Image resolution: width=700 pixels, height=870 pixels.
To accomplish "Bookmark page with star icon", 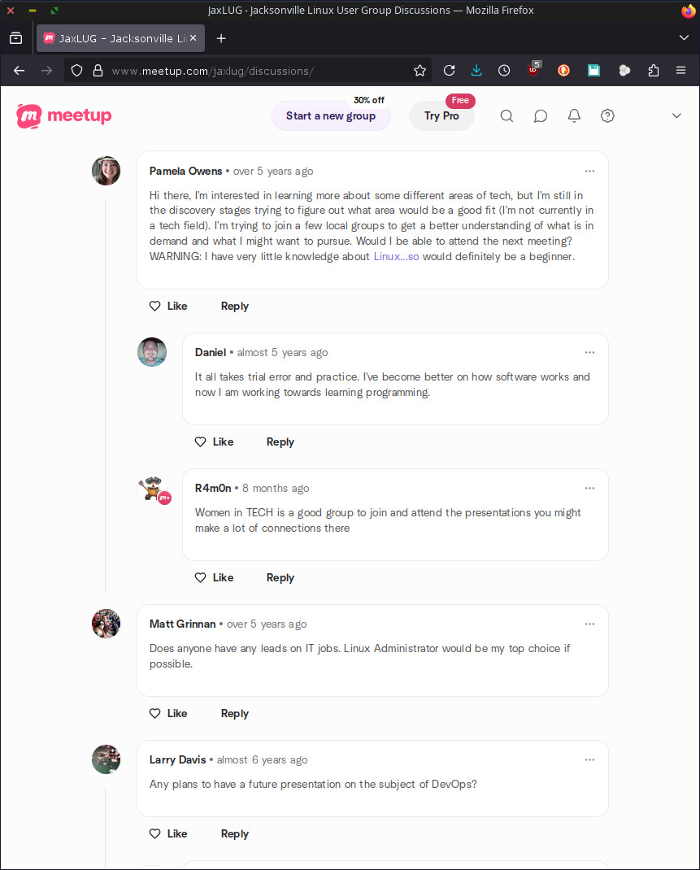I will [420, 71].
